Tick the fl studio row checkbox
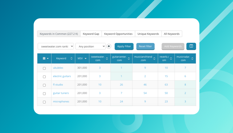 pos(44,85)
